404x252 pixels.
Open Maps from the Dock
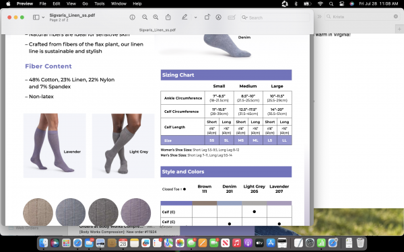[168, 243]
